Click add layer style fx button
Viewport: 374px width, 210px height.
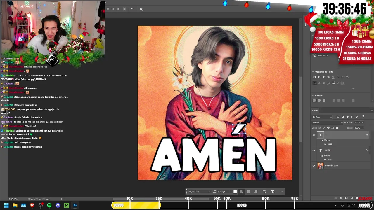click(x=341, y=198)
